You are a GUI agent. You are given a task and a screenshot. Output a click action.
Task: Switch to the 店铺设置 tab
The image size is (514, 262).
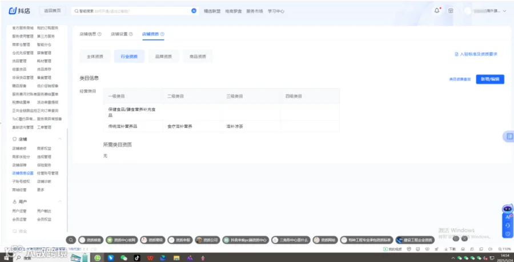click(x=119, y=34)
